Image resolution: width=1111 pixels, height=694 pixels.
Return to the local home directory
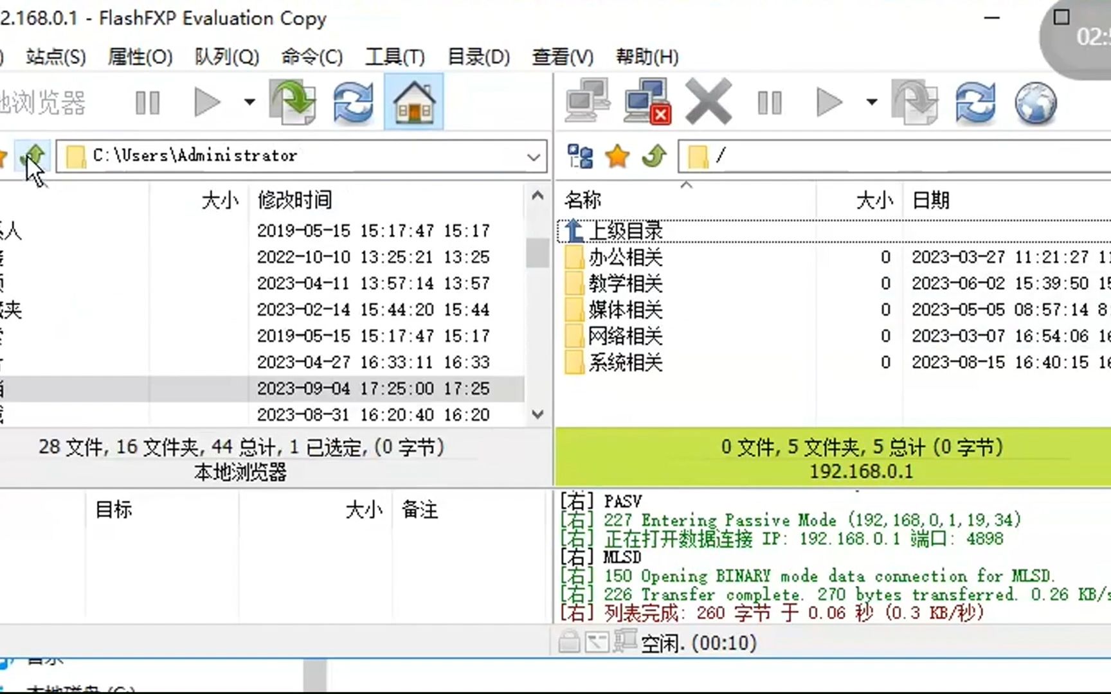point(413,102)
